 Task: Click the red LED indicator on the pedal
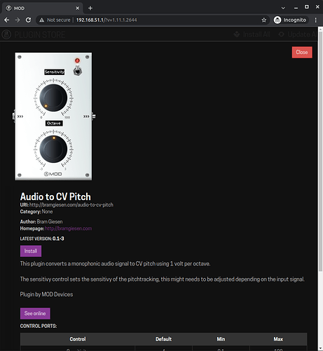click(x=77, y=60)
